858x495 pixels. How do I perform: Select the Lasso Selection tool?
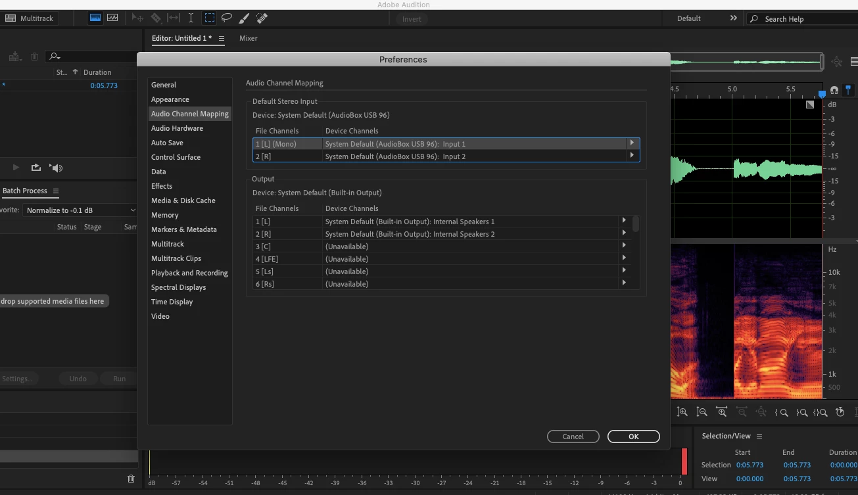(226, 18)
